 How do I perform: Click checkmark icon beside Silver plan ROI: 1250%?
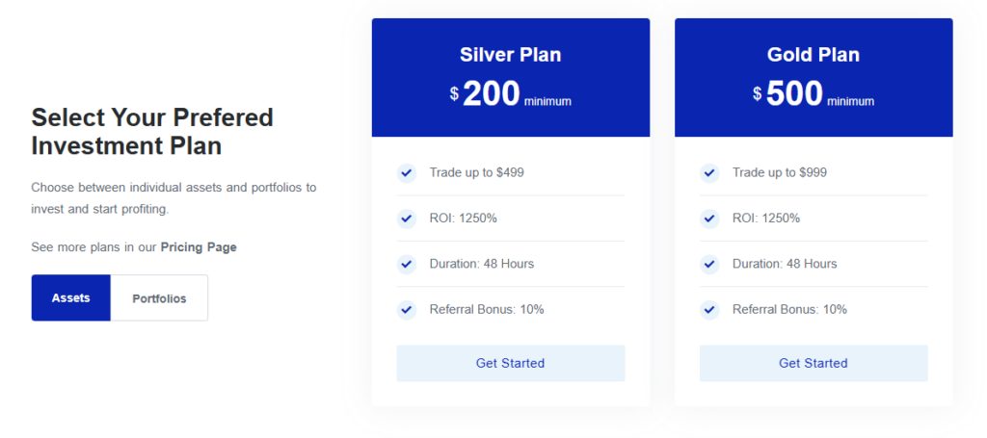click(x=406, y=219)
